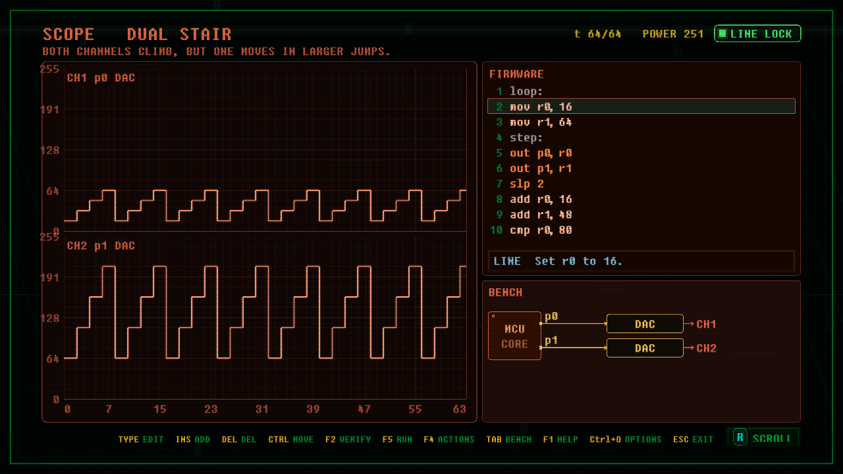Select firmware line 'out p0, r0'

641,153
